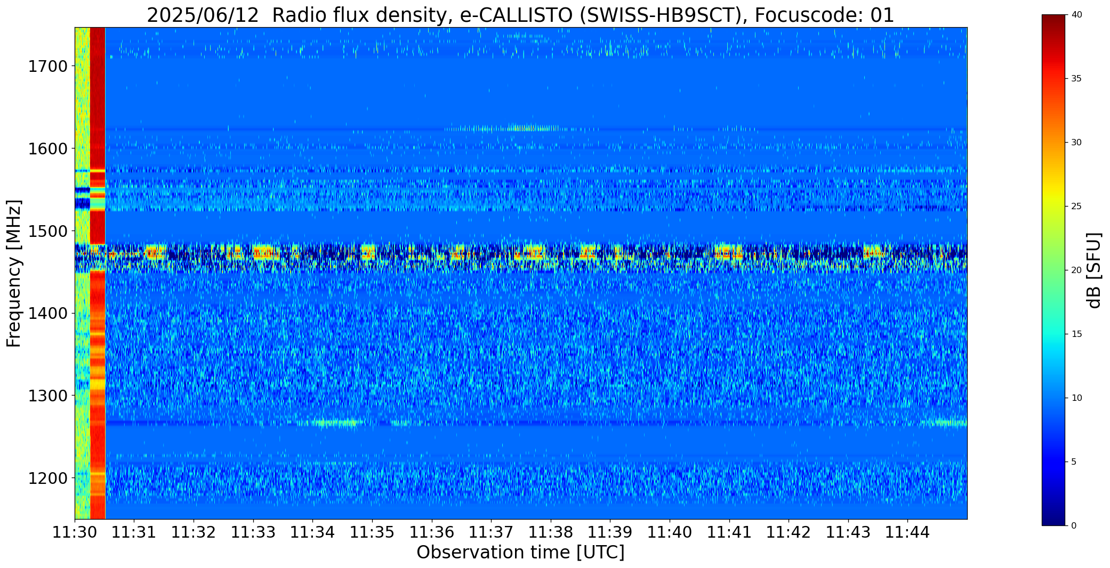The image size is (1110, 568).
Task: Click the plot title mentioning e-CALLISTO SWISS-HB9SCT
Action: (x=520, y=15)
